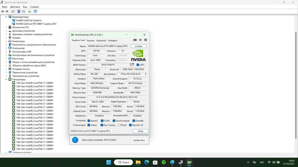Switch to the Sensors tab in GPU-Z

[x=91, y=40]
